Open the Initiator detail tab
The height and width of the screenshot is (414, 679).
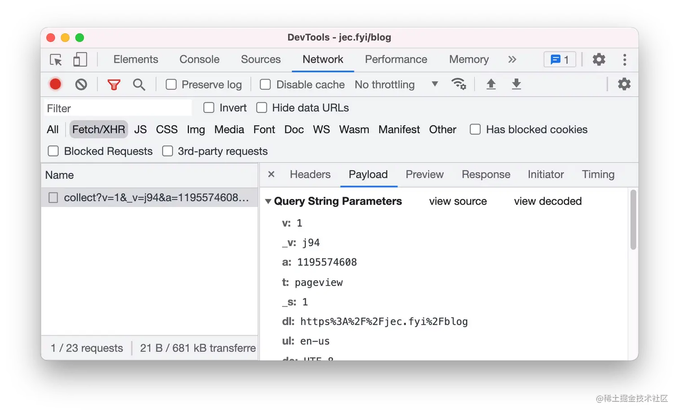point(546,174)
